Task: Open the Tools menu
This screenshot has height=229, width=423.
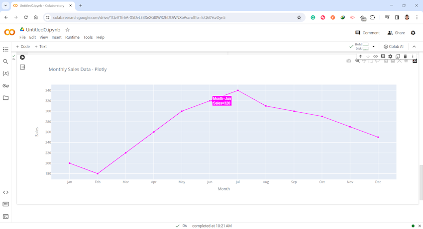Action: coord(88,37)
